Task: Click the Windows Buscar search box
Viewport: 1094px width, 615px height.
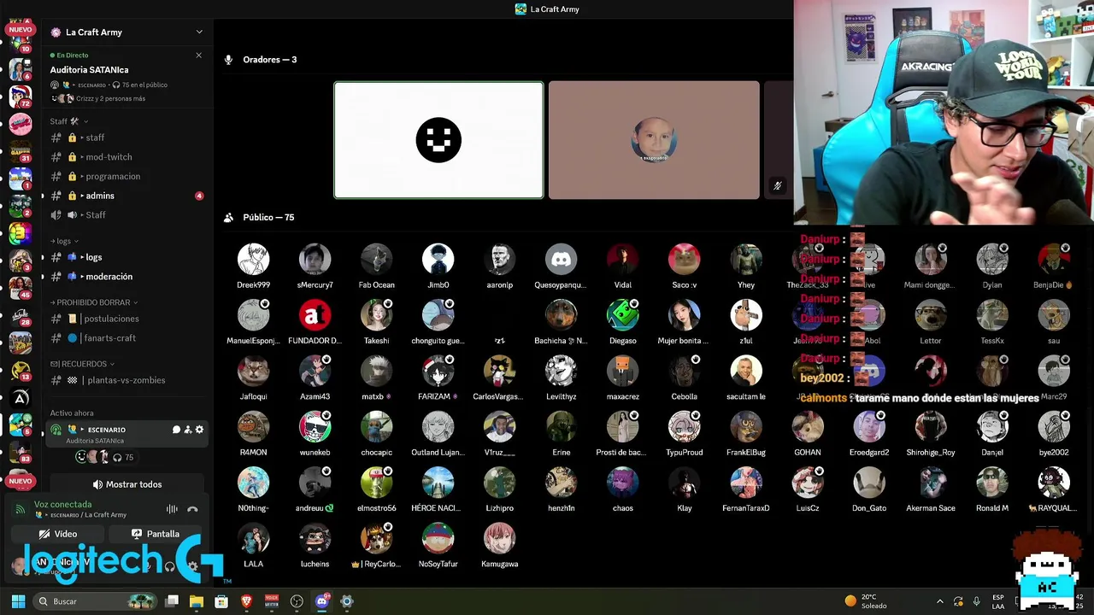Action: pos(96,601)
